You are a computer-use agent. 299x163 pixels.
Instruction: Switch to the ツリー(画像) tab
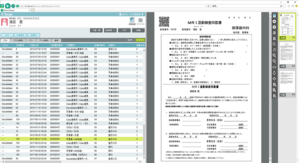(x=43, y=40)
